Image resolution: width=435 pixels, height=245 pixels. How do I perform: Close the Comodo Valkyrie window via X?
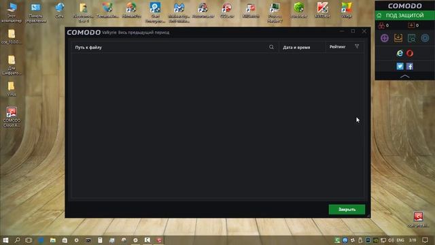(x=364, y=31)
